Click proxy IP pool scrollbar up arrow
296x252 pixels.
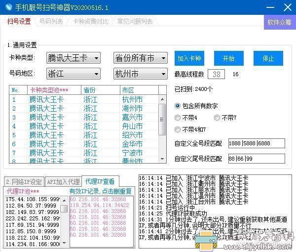pos(65,200)
